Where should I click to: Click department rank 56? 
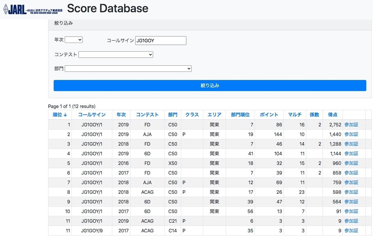pyautogui.click(x=251, y=211)
